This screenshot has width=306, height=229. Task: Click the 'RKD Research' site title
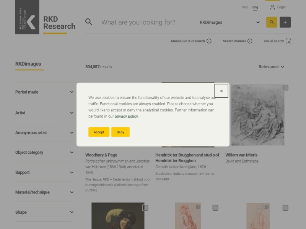click(x=59, y=23)
